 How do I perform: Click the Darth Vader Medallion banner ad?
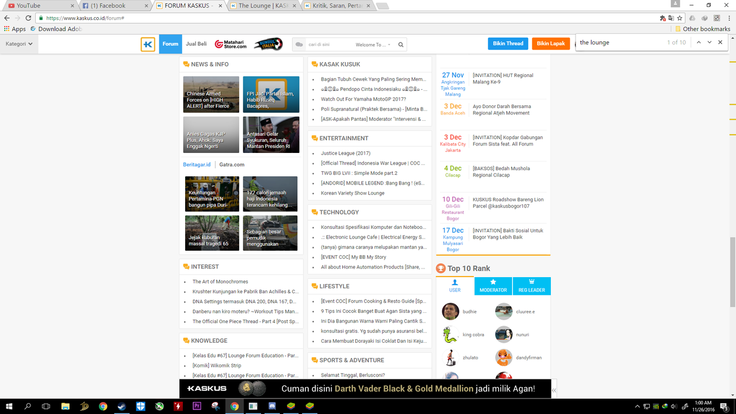(365, 389)
